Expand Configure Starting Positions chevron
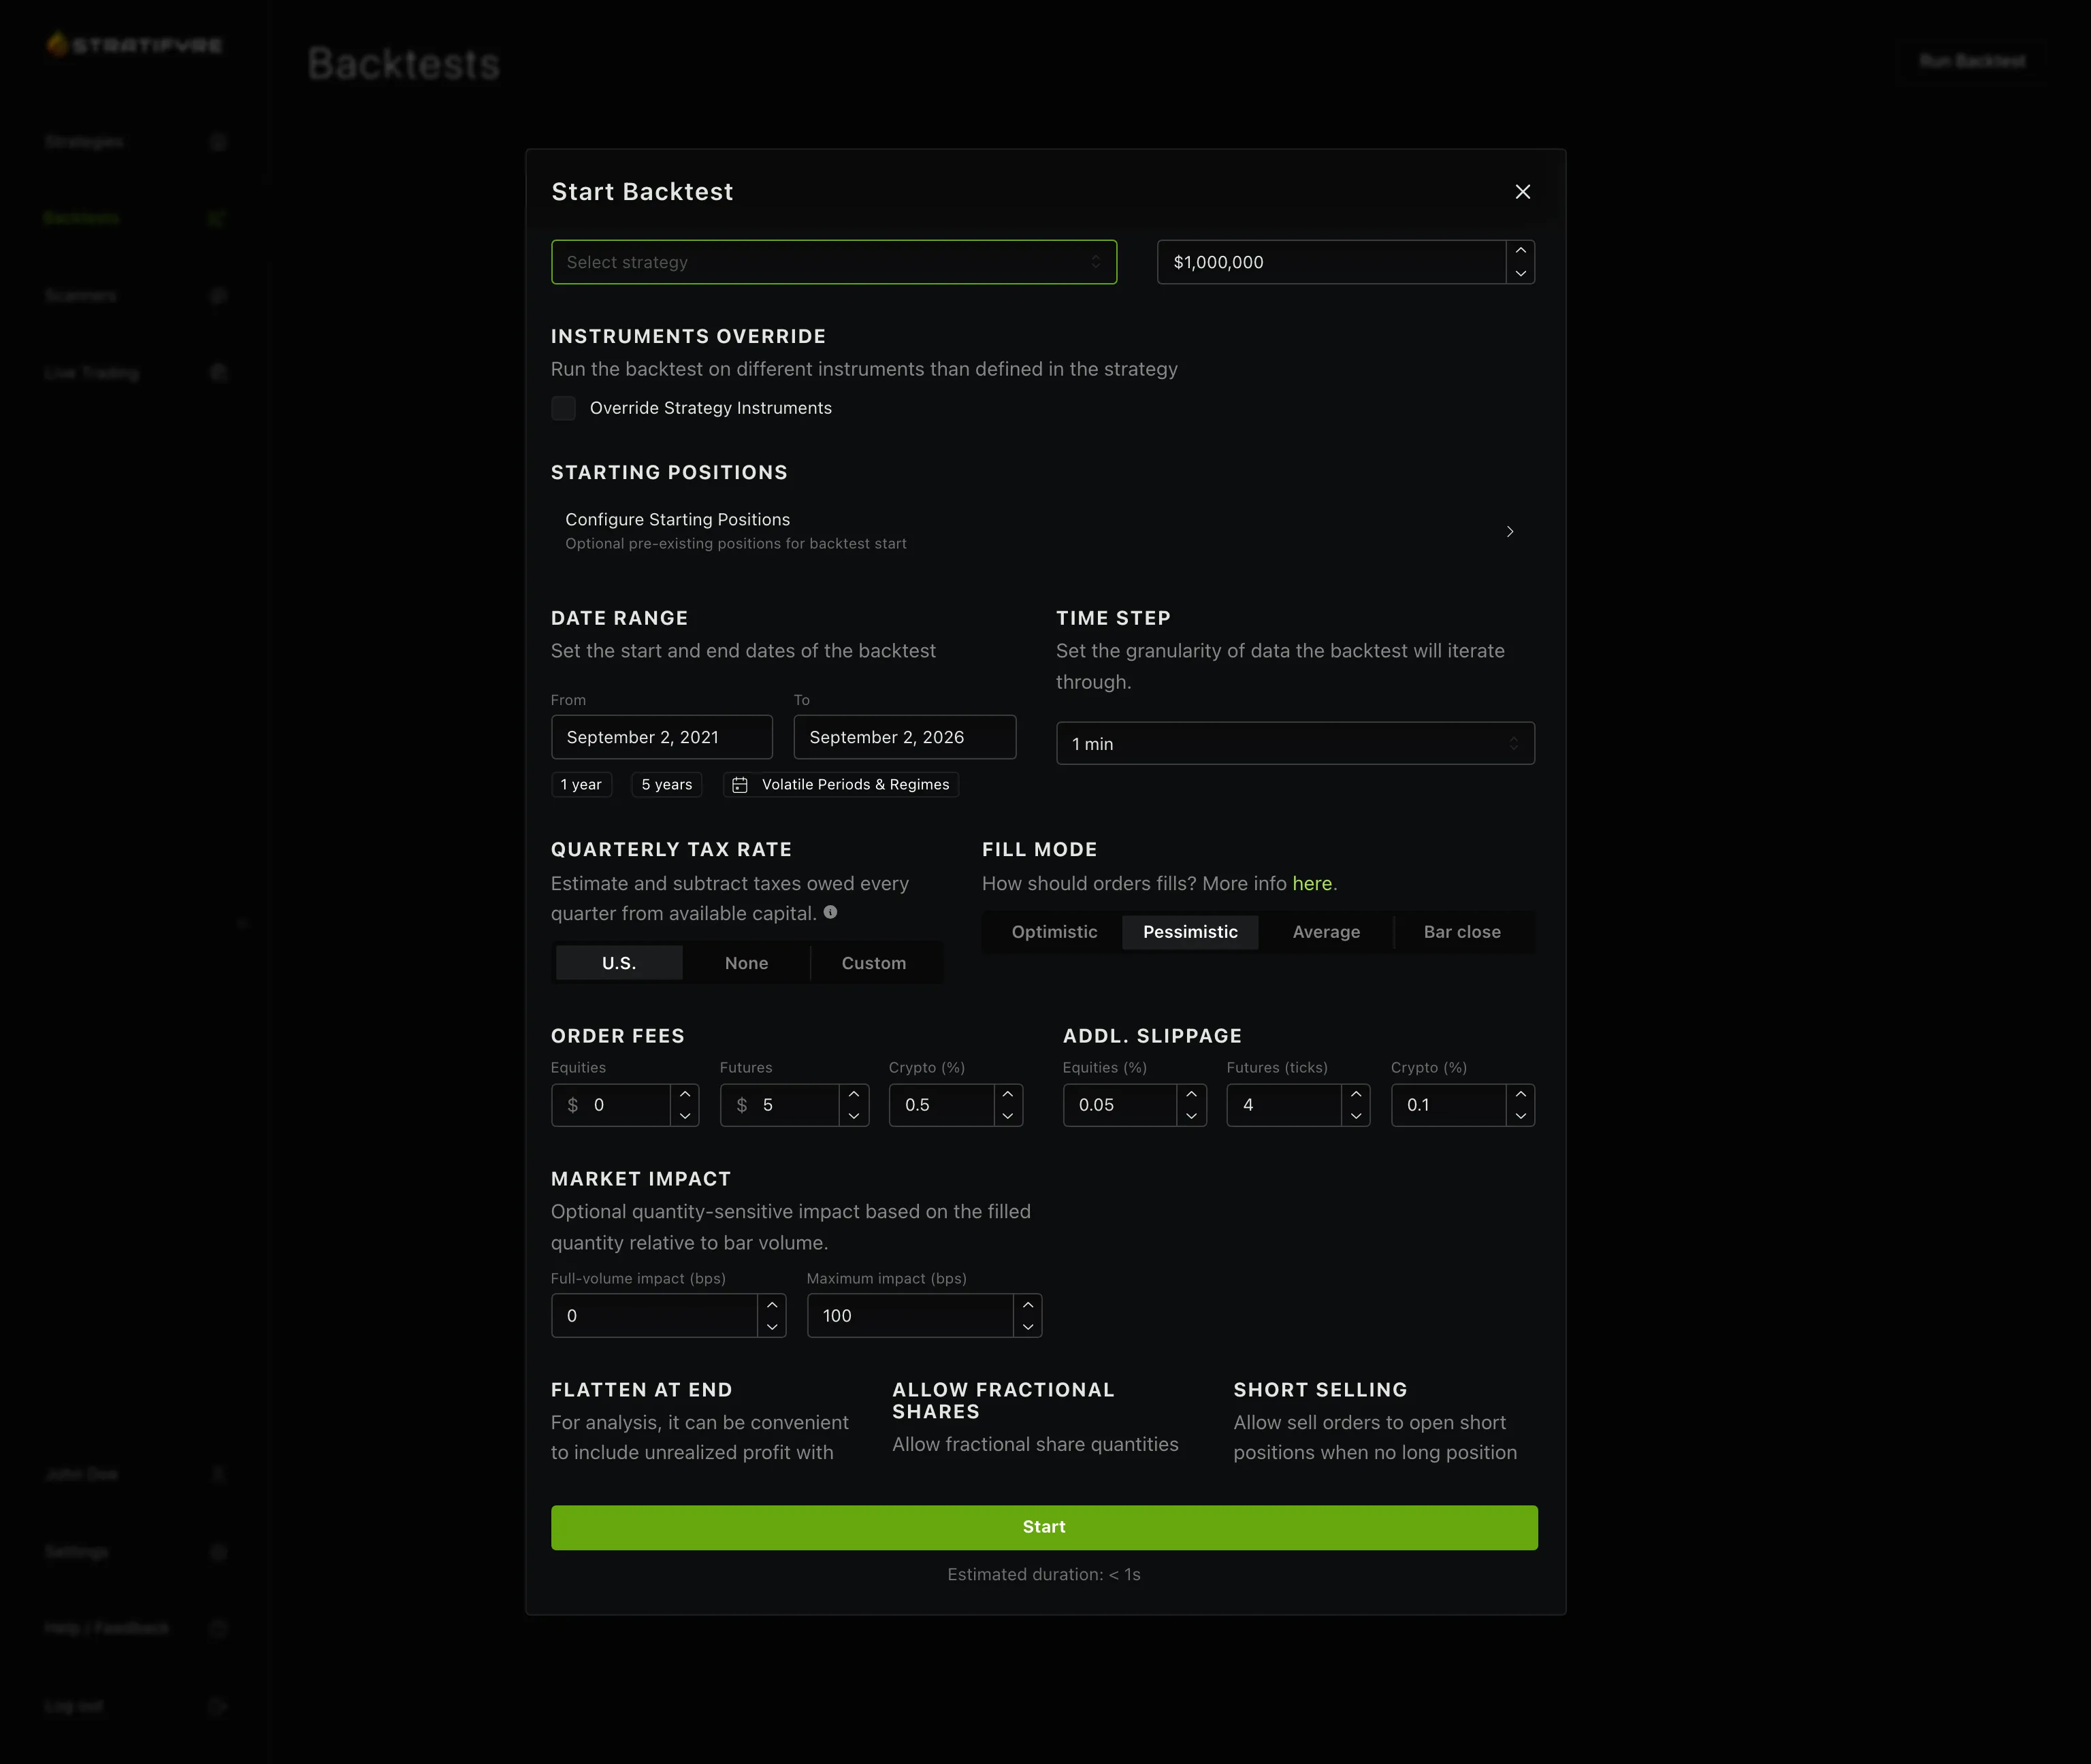The height and width of the screenshot is (1764, 2091). 1509,531
